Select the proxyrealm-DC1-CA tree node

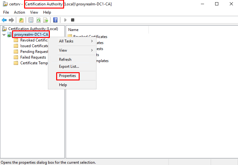pos(31,35)
